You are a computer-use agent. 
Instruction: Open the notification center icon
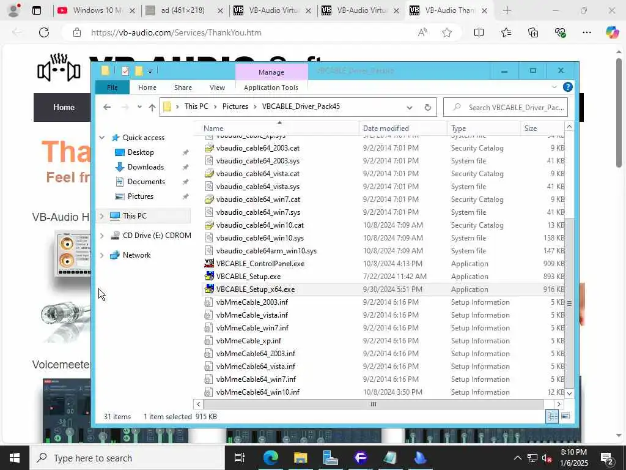(x=606, y=458)
